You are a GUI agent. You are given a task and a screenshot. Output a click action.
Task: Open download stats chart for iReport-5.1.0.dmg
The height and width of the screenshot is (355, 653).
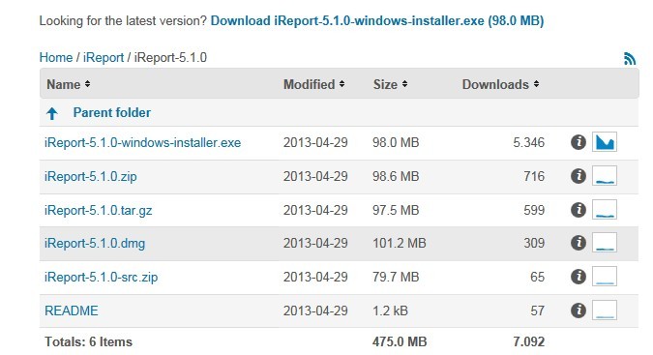605,243
